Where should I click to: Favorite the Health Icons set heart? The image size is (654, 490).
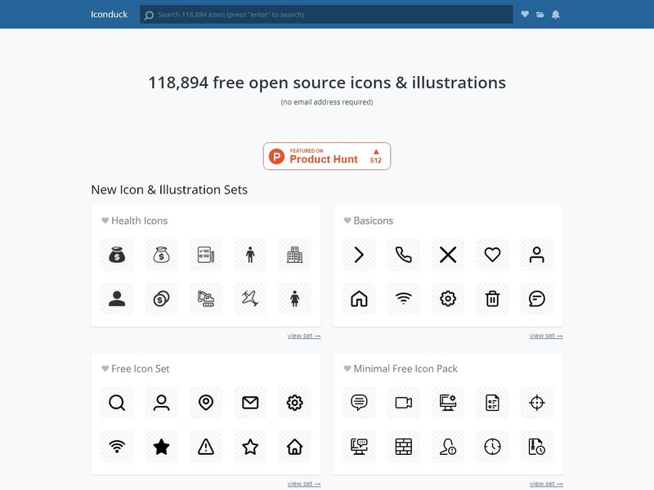pos(105,220)
